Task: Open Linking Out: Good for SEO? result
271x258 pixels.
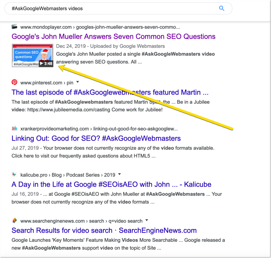Action: pos(96,138)
